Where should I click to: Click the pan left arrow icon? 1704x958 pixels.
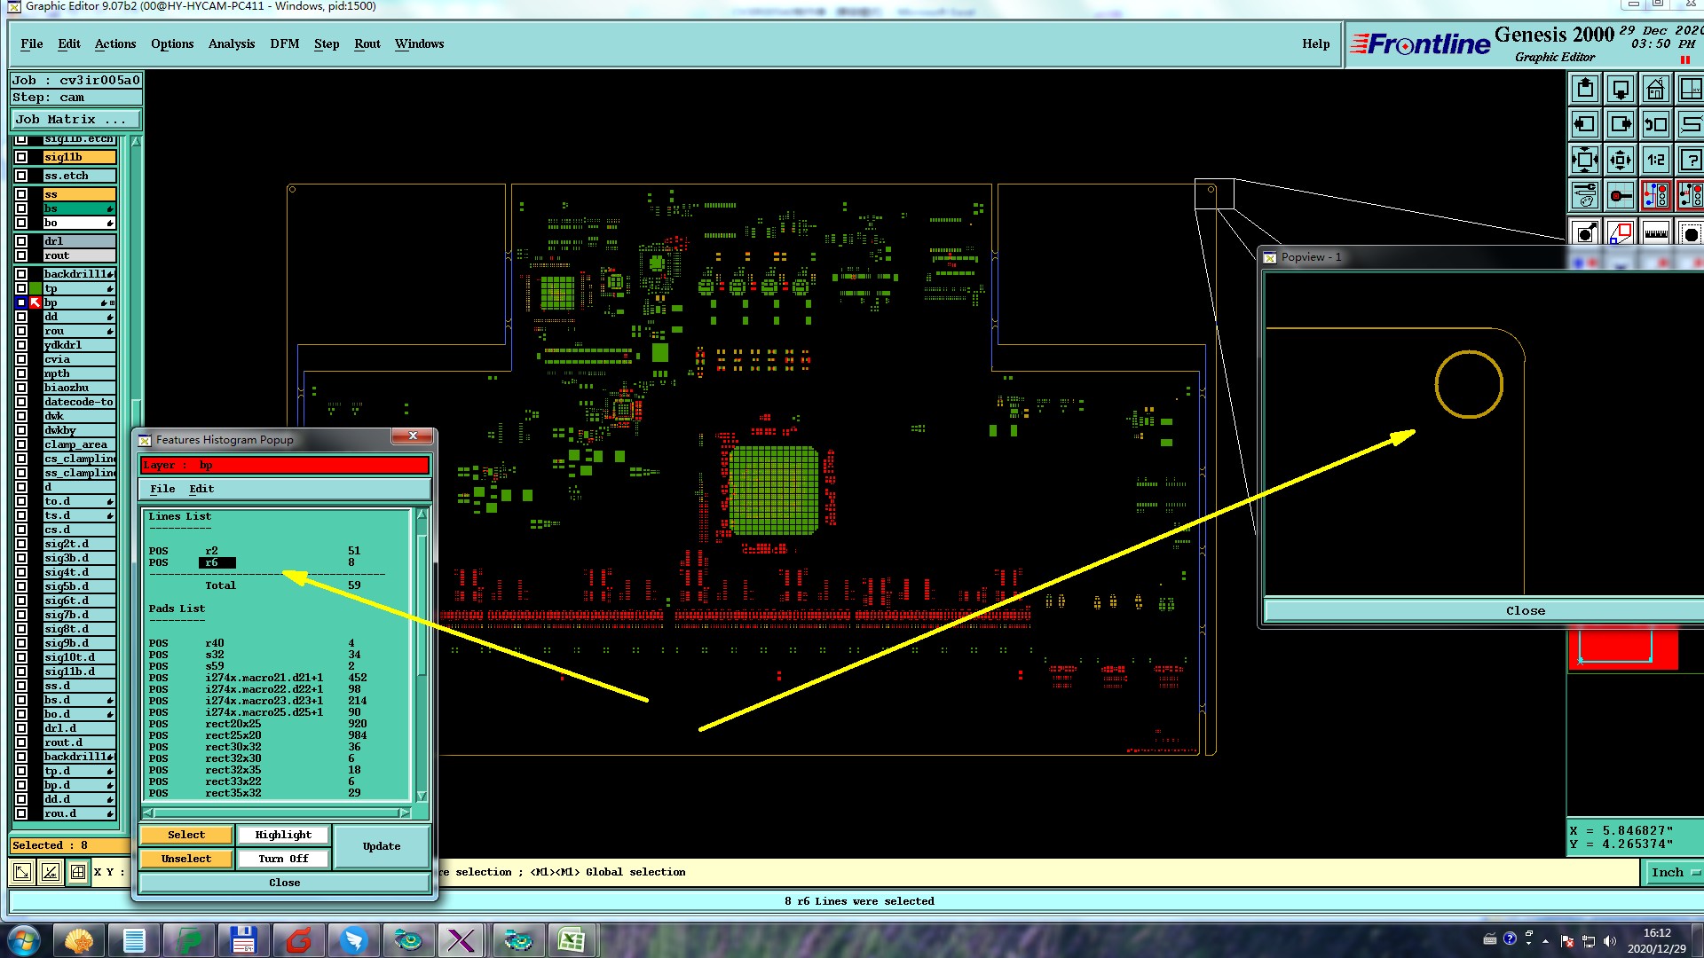[1585, 125]
